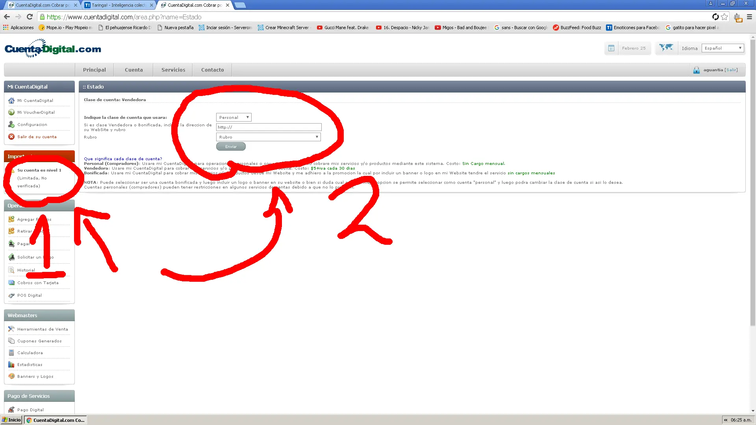Click the Cupones Generados icon
The height and width of the screenshot is (425, 756).
[11, 341]
